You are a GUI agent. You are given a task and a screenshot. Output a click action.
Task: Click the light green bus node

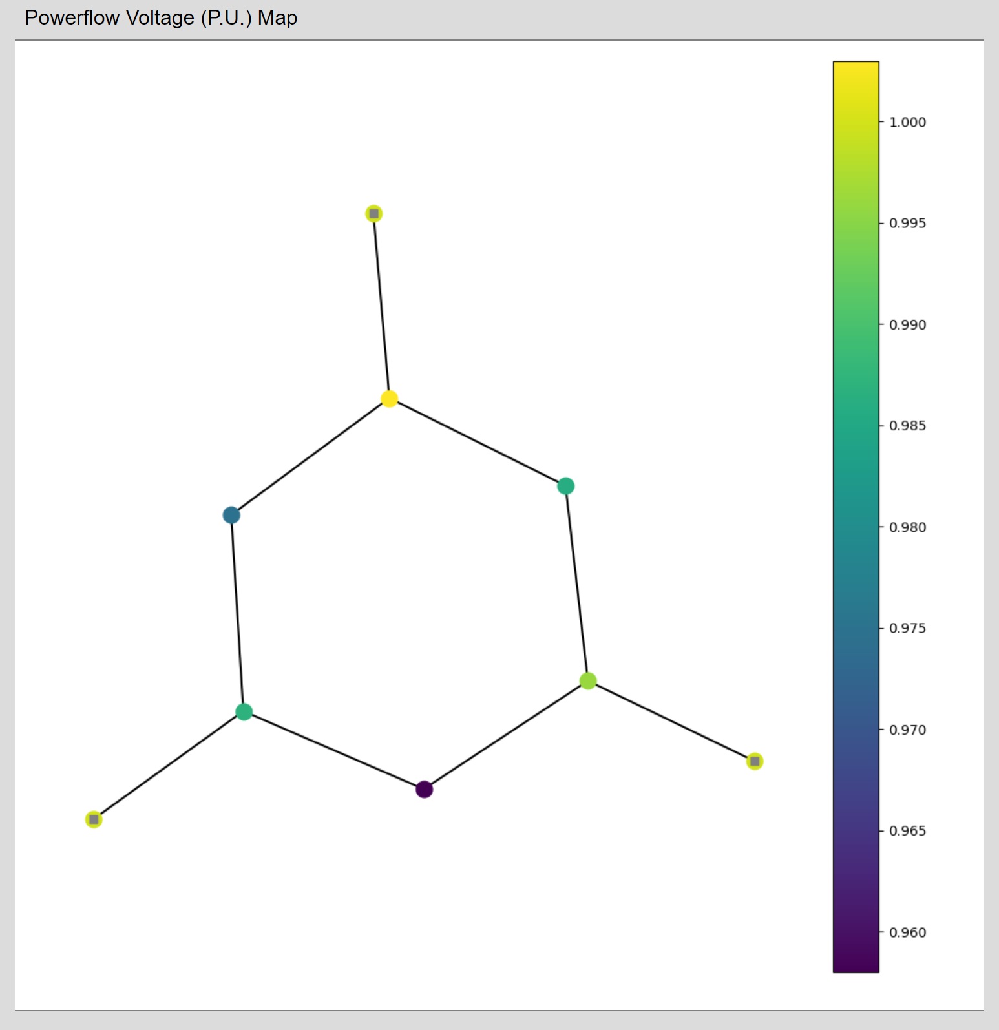pyautogui.click(x=588, y=680)
